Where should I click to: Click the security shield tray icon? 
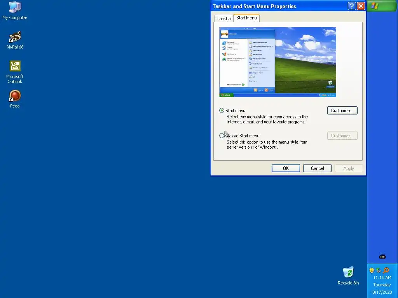372,270
